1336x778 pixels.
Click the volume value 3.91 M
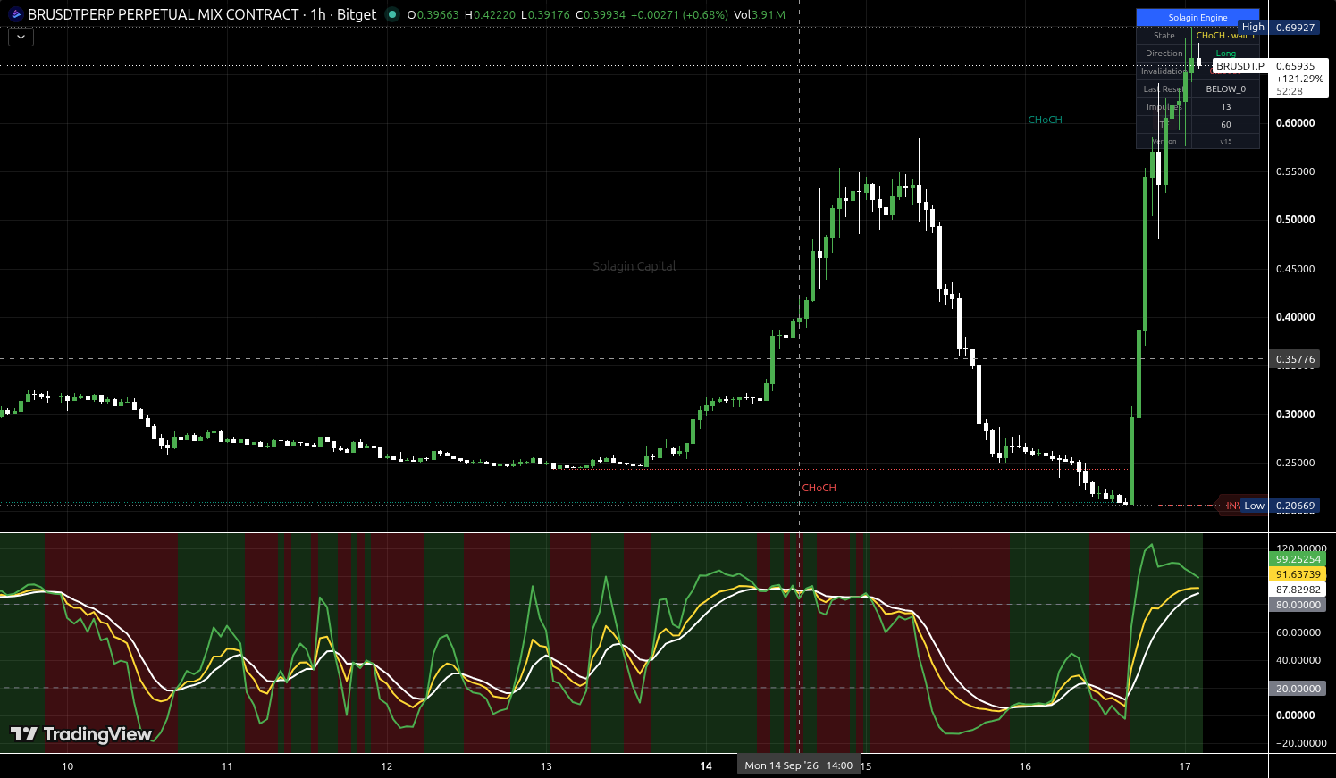point(769,15)
